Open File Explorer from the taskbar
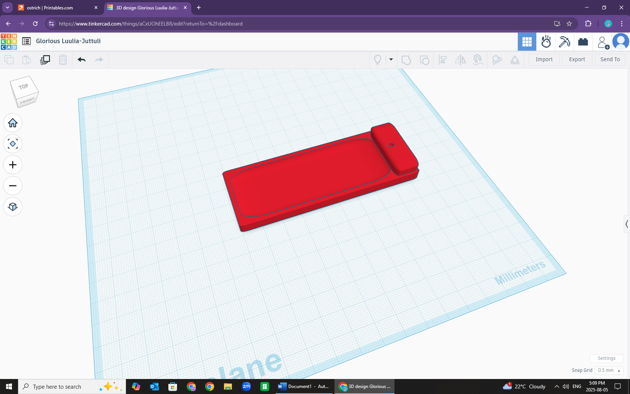The width and height of the screenshot is (630, 394). click(228, 386)
